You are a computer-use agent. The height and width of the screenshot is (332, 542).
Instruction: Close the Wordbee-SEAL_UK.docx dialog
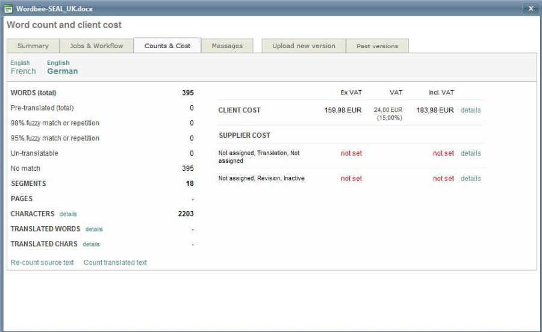tap(531, 8)
